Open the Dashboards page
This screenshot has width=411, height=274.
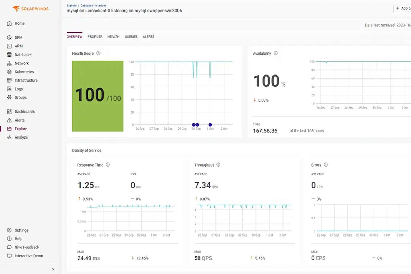click(x=24, y=111)
